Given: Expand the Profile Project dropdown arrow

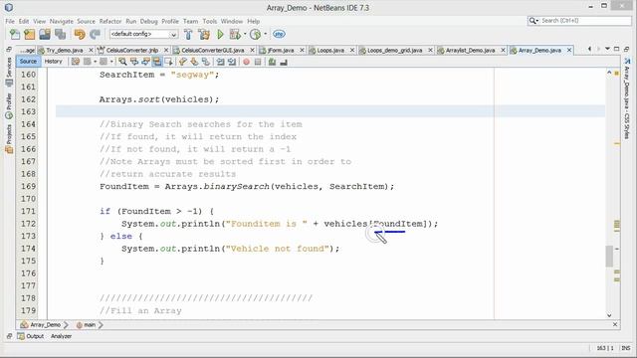Looking at the screenshot, I should tap(266, 34).
